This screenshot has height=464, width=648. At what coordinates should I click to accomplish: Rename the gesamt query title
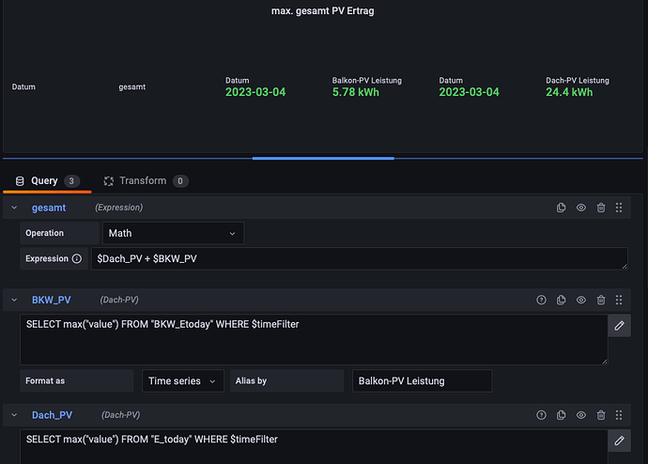pyautogui.click(x=49, y=208)
